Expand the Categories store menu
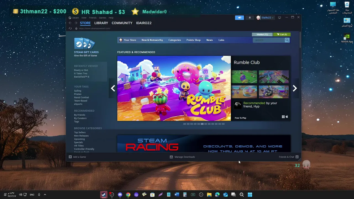Screen dimensions: 354x199 point(175,40)
